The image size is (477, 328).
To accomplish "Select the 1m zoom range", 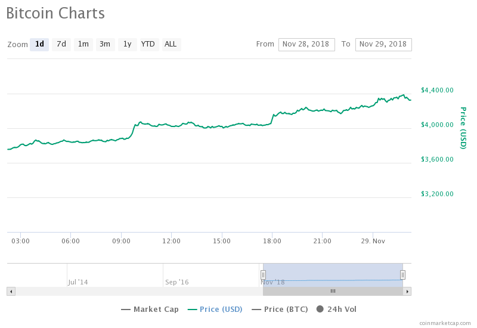I will tap(83, 44).
